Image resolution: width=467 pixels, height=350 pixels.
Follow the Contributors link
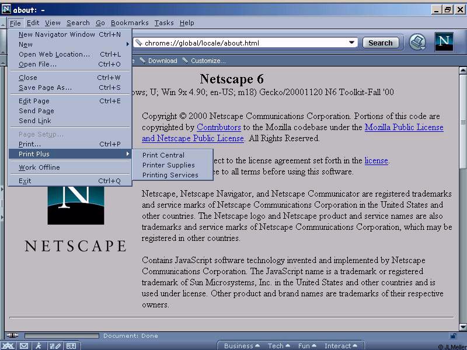218,127
